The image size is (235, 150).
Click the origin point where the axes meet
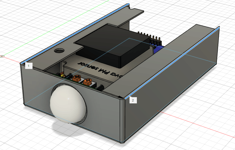point(2,56)
